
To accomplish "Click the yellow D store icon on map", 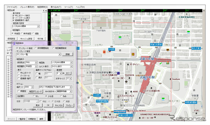I will pos(133,54).
